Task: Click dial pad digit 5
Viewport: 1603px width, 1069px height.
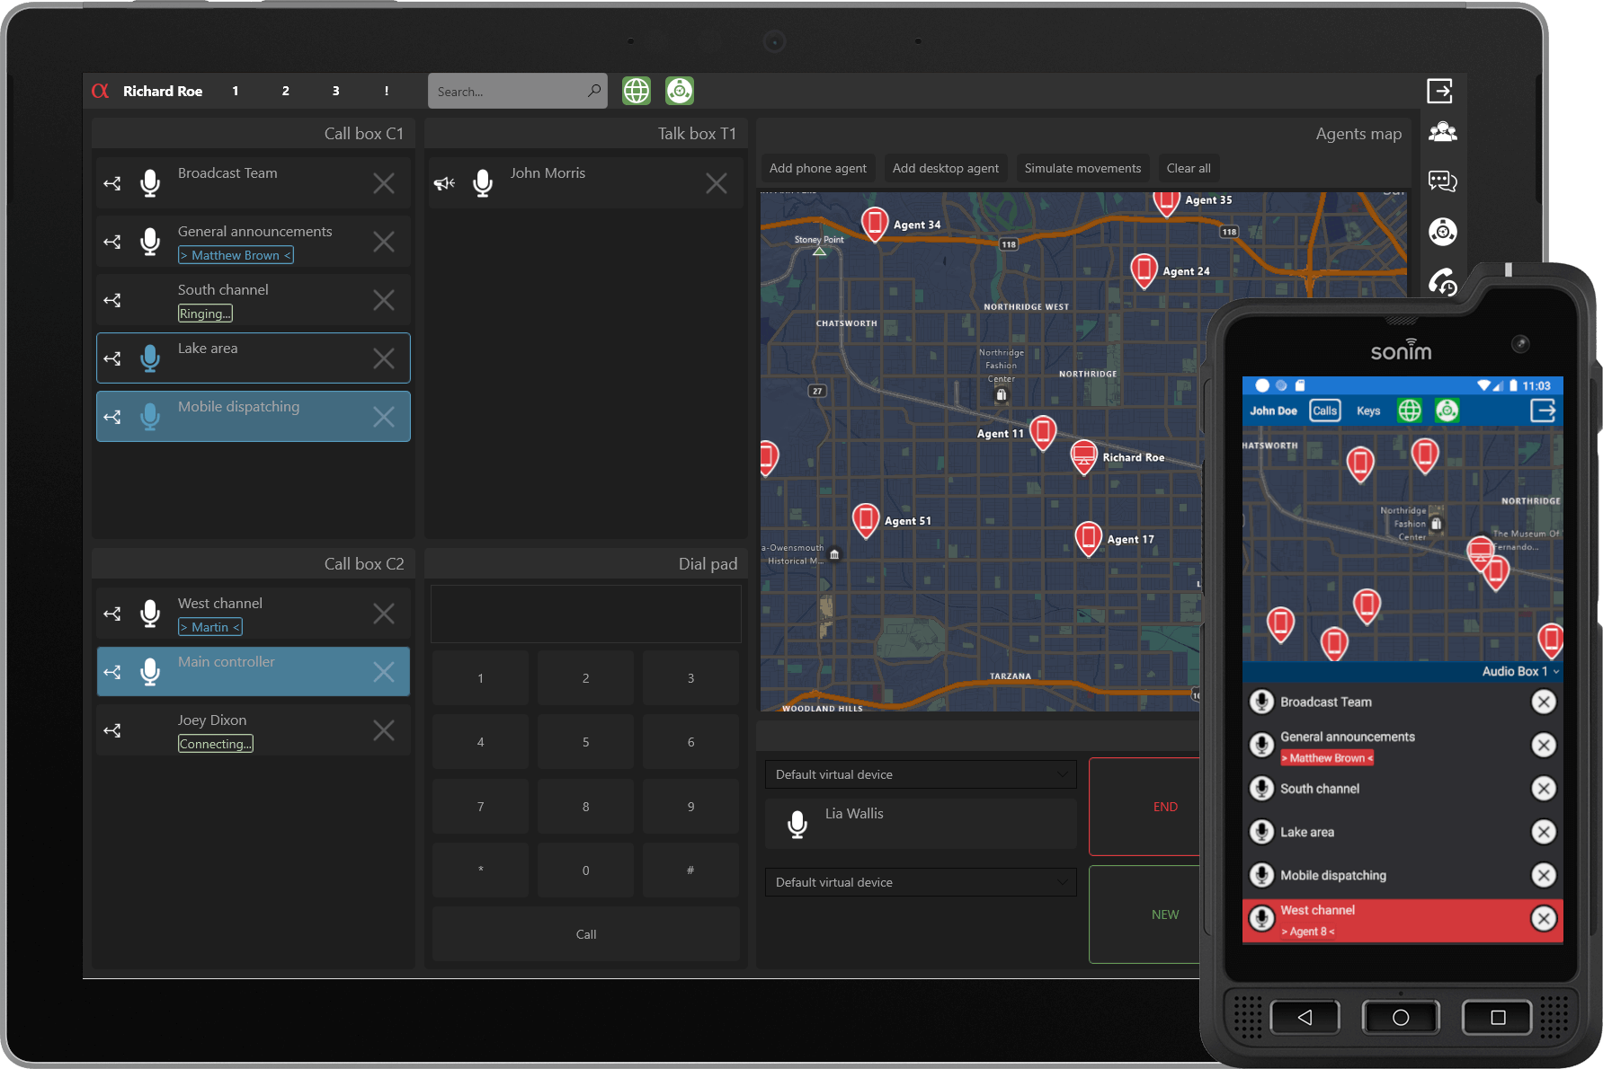Action: tap(585, 742)
